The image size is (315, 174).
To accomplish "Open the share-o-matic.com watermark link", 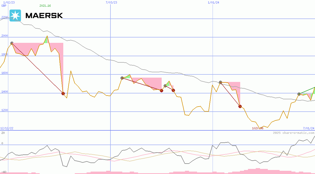I will pos(294,133).
